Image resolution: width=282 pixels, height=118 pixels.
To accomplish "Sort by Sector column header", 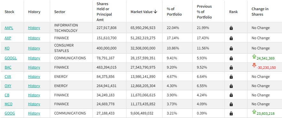I will click(60, 12).
